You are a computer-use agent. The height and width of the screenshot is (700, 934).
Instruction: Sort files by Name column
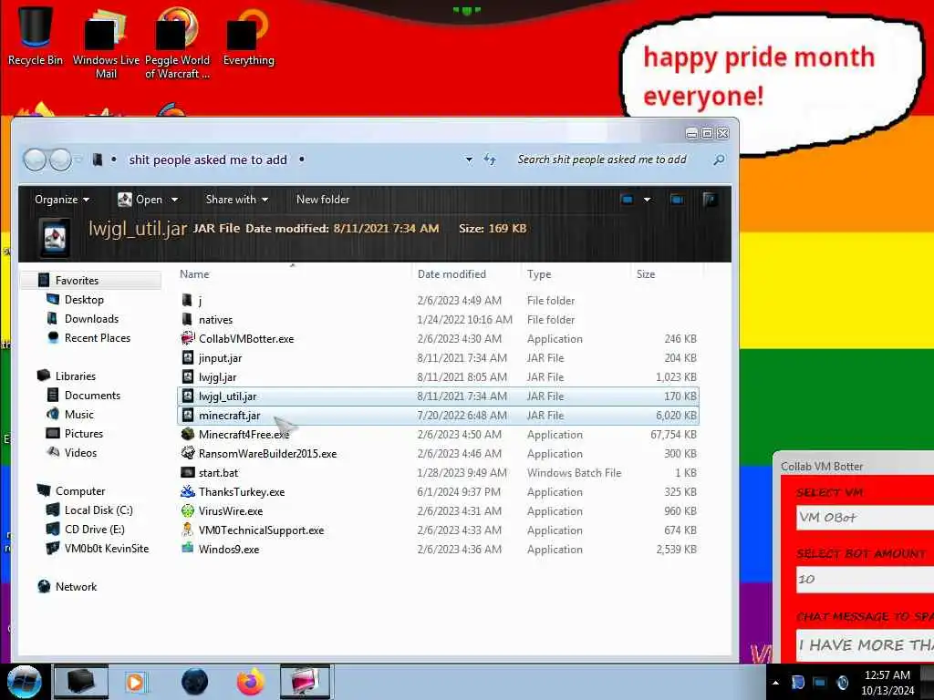194,273
